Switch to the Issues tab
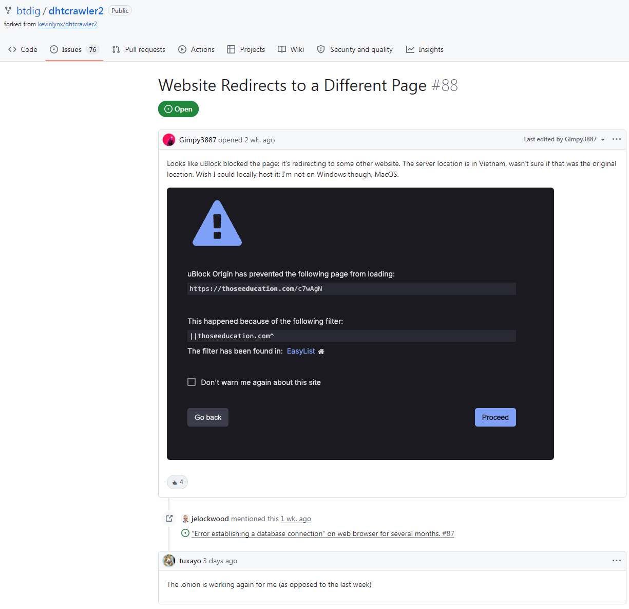629x609 pixels. (74, 49)
